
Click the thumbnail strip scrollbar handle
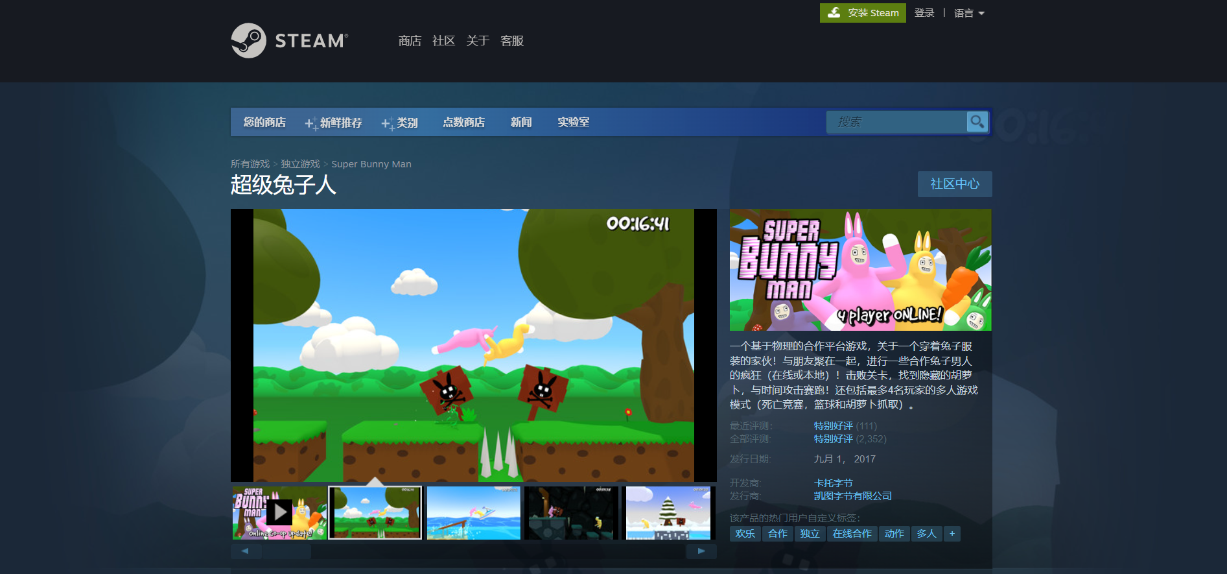(x=286, y=551)
